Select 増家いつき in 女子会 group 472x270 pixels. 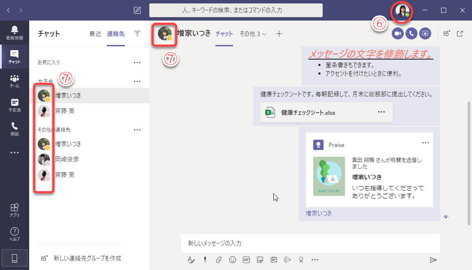pos(89,95)
